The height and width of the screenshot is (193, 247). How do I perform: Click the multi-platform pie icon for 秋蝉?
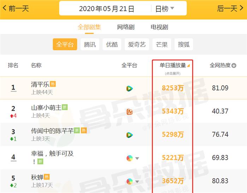point(129,181)
